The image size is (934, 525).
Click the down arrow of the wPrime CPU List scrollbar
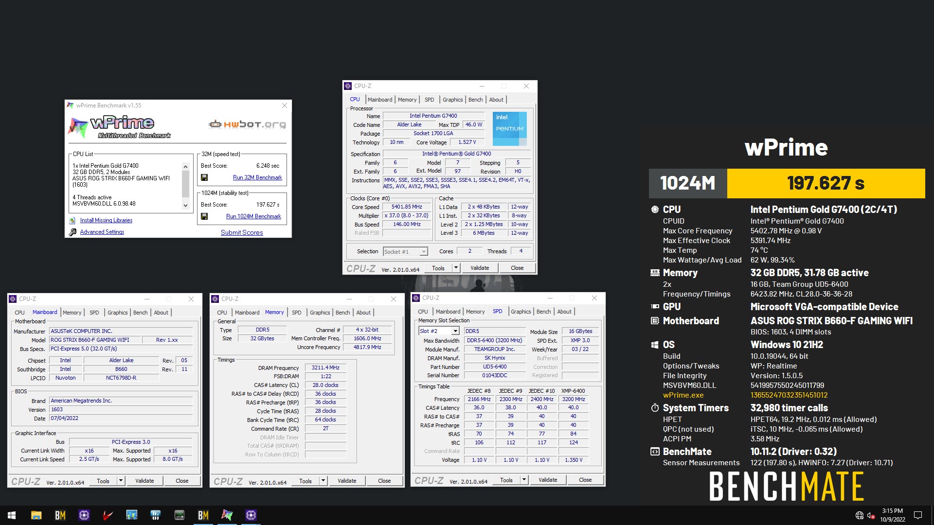tap(185, 206)
